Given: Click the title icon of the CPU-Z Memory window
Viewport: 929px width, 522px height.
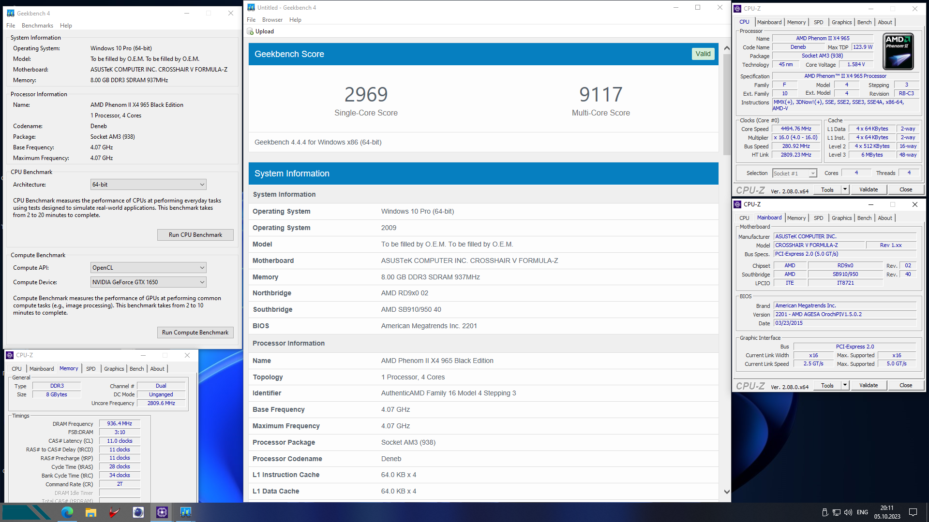Looking at the screenshot, I should point(10,355).
